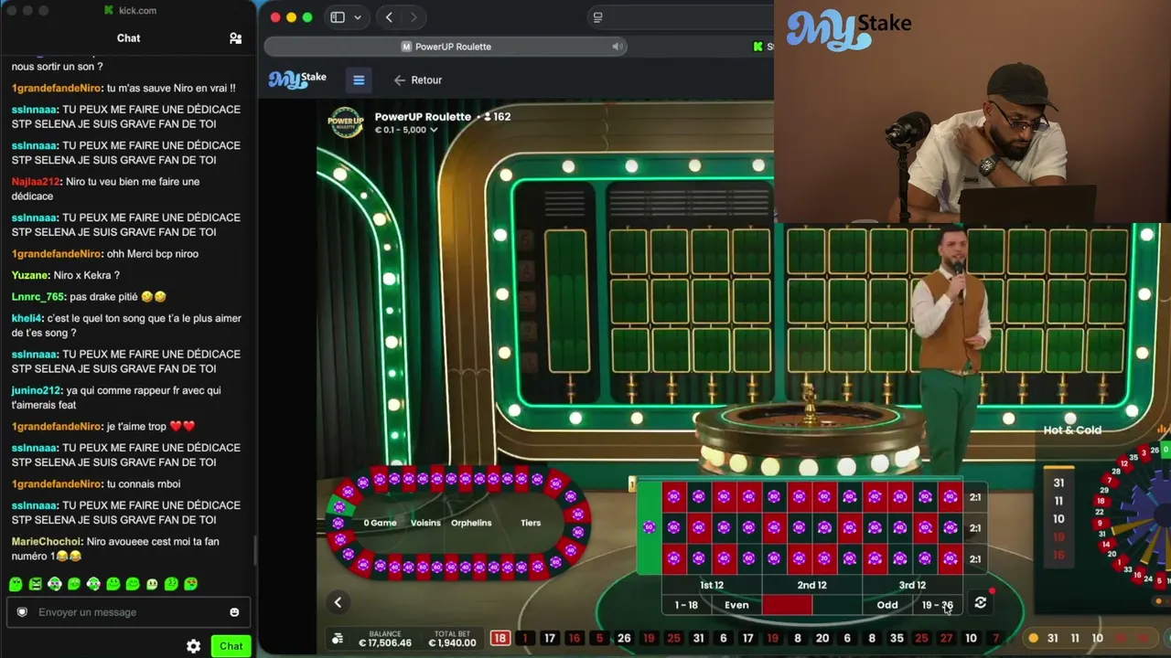Image resolution: width=1171 pixels, height=658 pixels.
Task: Select result 26 in the history strip
Action: click(x=624, y=639)
